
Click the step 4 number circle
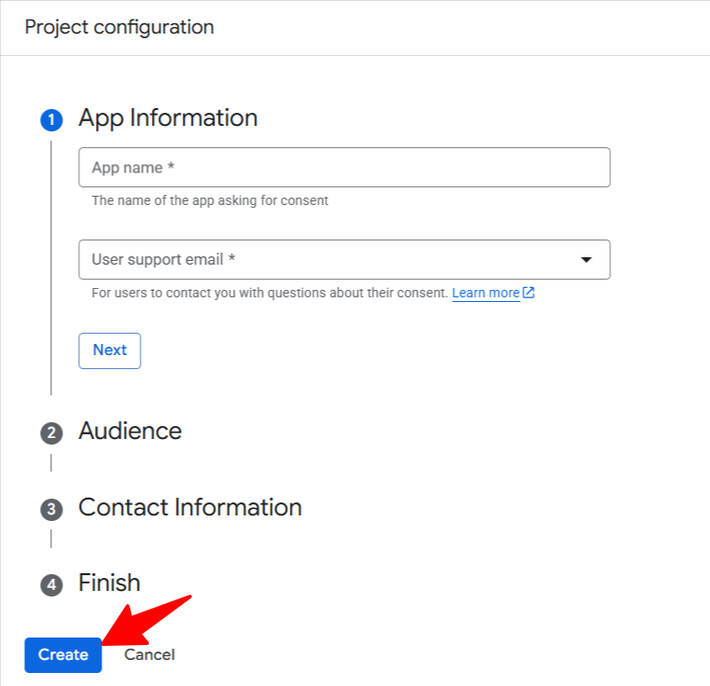51,585
